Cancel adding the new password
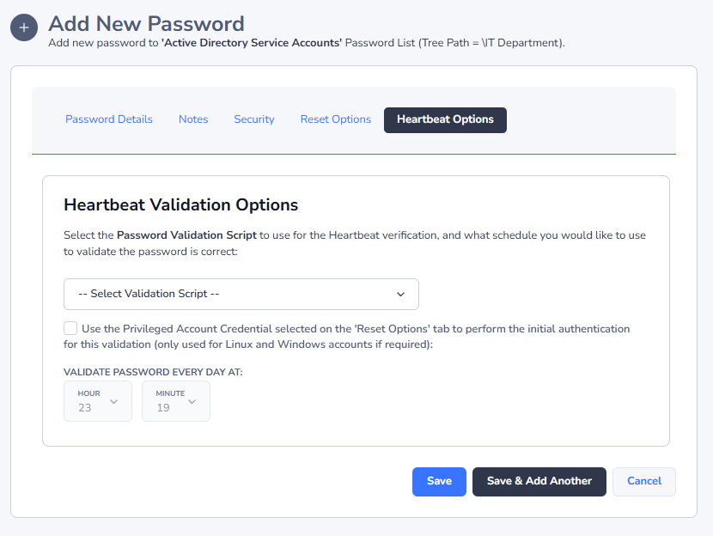This screenshot has height=536, width=713. point(644,481)
